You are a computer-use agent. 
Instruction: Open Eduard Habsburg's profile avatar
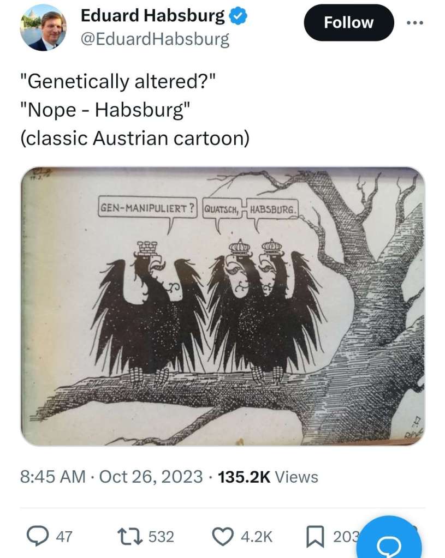click(44, 28)
